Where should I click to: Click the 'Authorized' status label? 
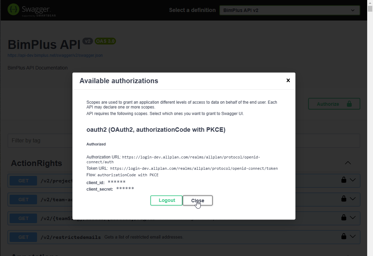pos(96,144)
